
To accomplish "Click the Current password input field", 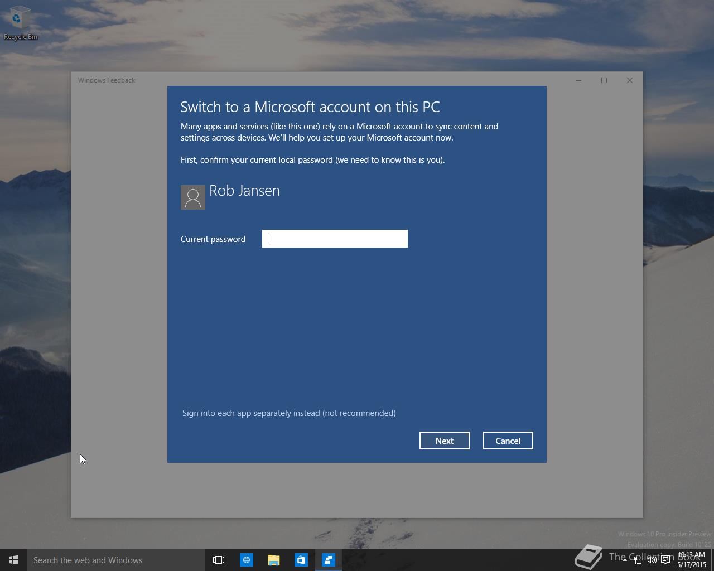I will coord(335,239).
